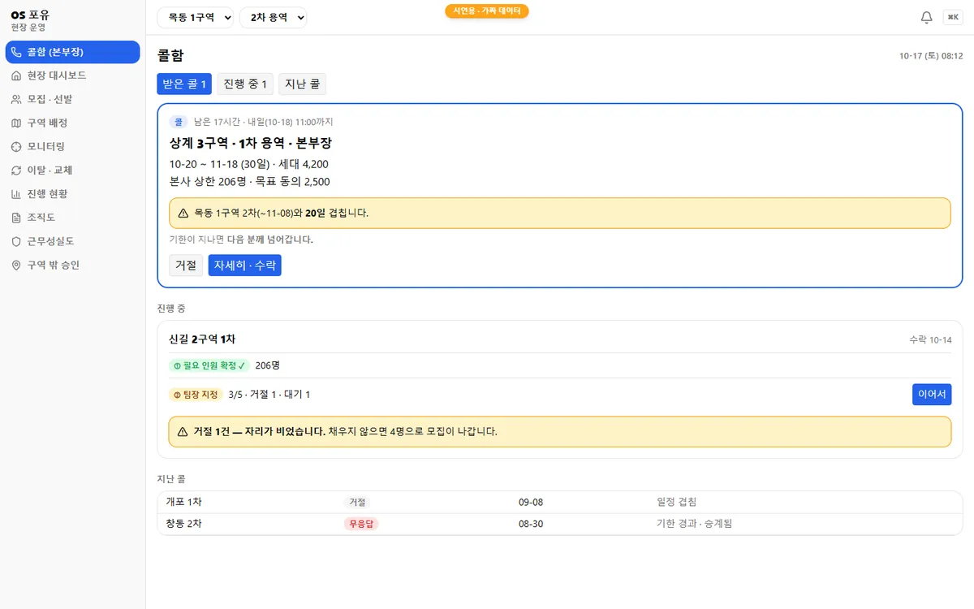Click shield icon beside 근무성실도
Viewport: 974px width, 609px height.
pyautogui.click(x=16, y=241)
